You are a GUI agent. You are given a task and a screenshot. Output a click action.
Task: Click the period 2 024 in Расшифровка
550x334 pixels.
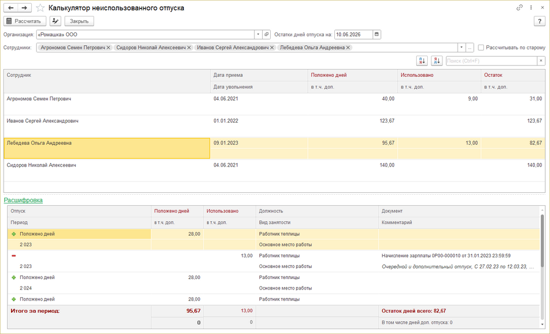pos(26,288)
